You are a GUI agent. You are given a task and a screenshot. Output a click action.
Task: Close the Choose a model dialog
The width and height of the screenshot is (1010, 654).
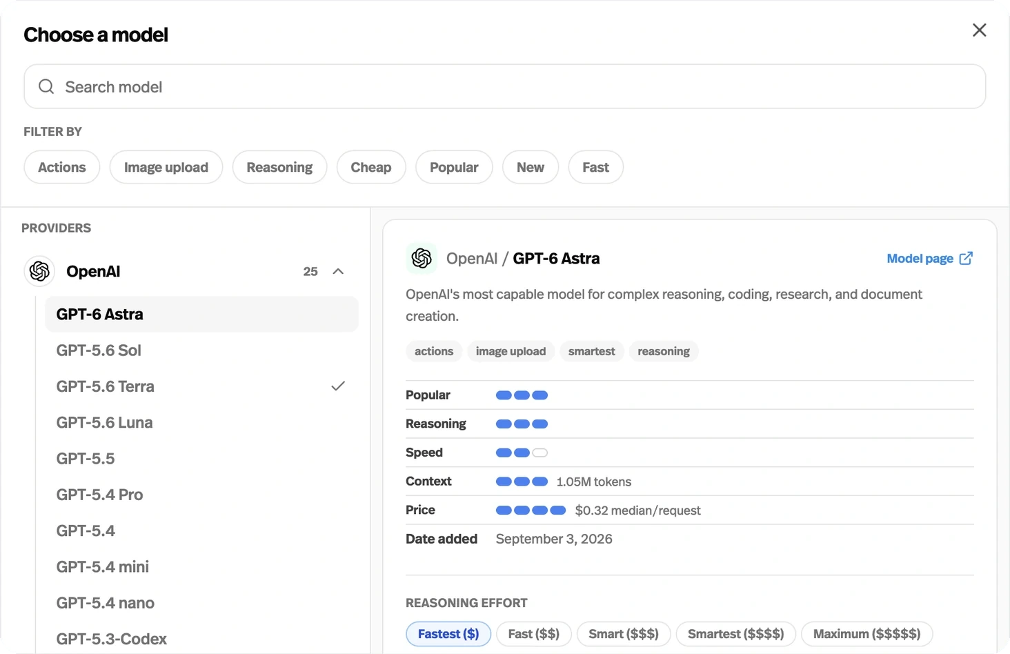point(979,30)
